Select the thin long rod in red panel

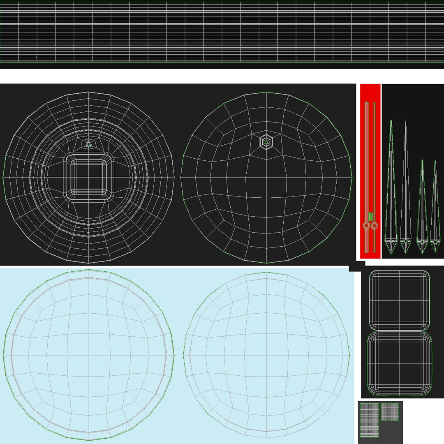(x=374, y=177)
